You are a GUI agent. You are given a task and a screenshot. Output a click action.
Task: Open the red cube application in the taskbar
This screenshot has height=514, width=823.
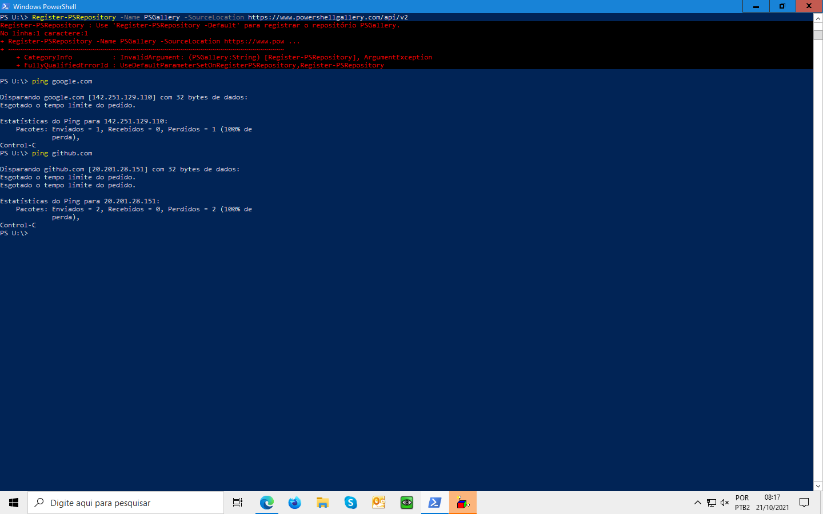(x=462, y=503)
